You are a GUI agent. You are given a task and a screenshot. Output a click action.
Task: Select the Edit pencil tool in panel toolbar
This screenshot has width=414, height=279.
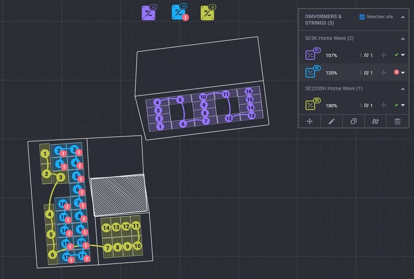tap(332, 121)
